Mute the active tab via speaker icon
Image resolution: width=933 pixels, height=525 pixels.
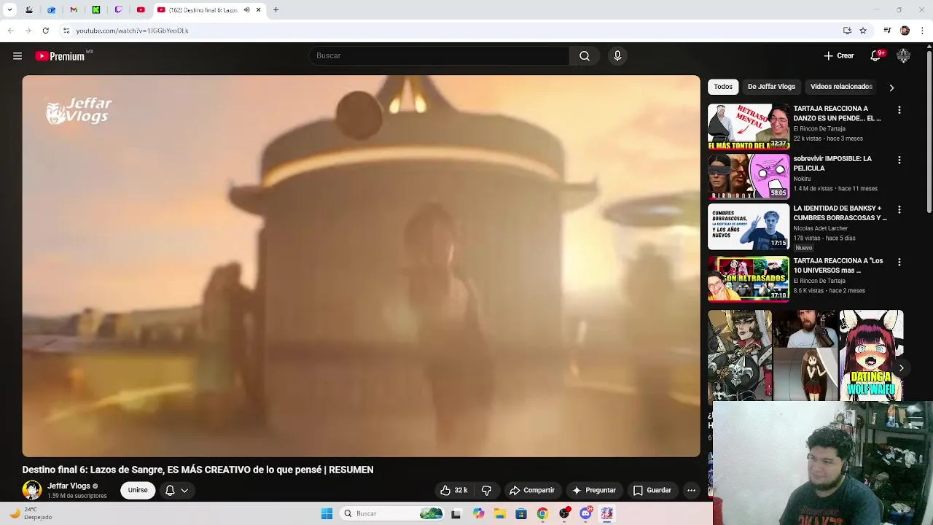pos(246,10)
